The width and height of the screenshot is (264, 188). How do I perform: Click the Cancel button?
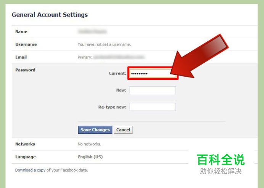(123, 130)
